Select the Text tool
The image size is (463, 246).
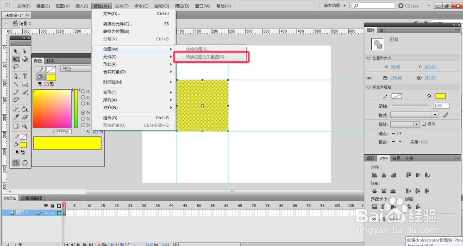pos(25,76)
